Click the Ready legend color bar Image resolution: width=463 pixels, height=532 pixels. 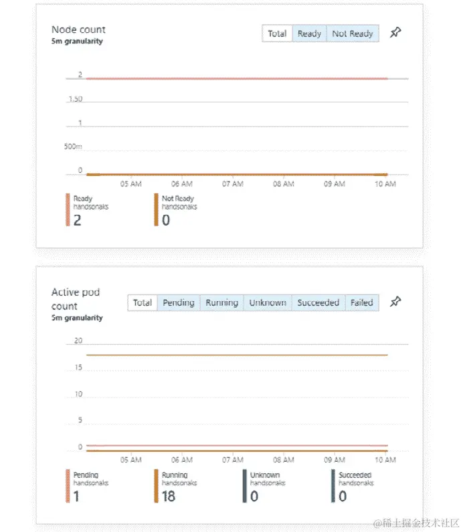click(68, 210)
